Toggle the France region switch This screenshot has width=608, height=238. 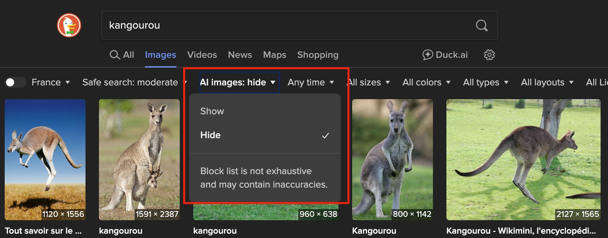15,82
